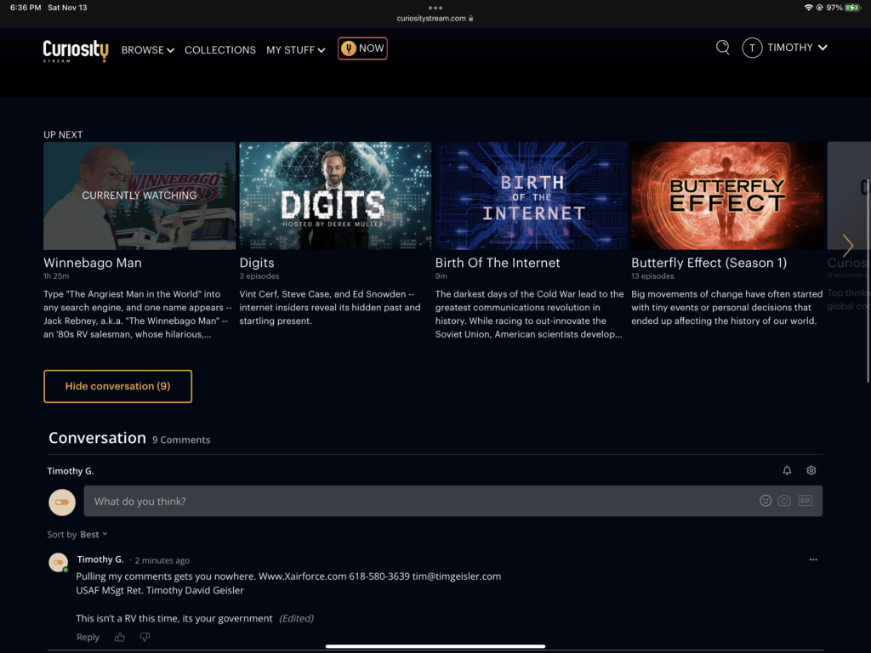Click the '9m' duration label
Image resolution: width=871 pixels, height=653 pixels.
pos(441,276)
